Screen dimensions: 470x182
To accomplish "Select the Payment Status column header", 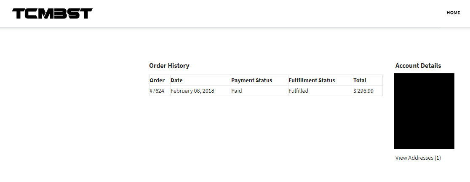I will click(x=252, y=80).
